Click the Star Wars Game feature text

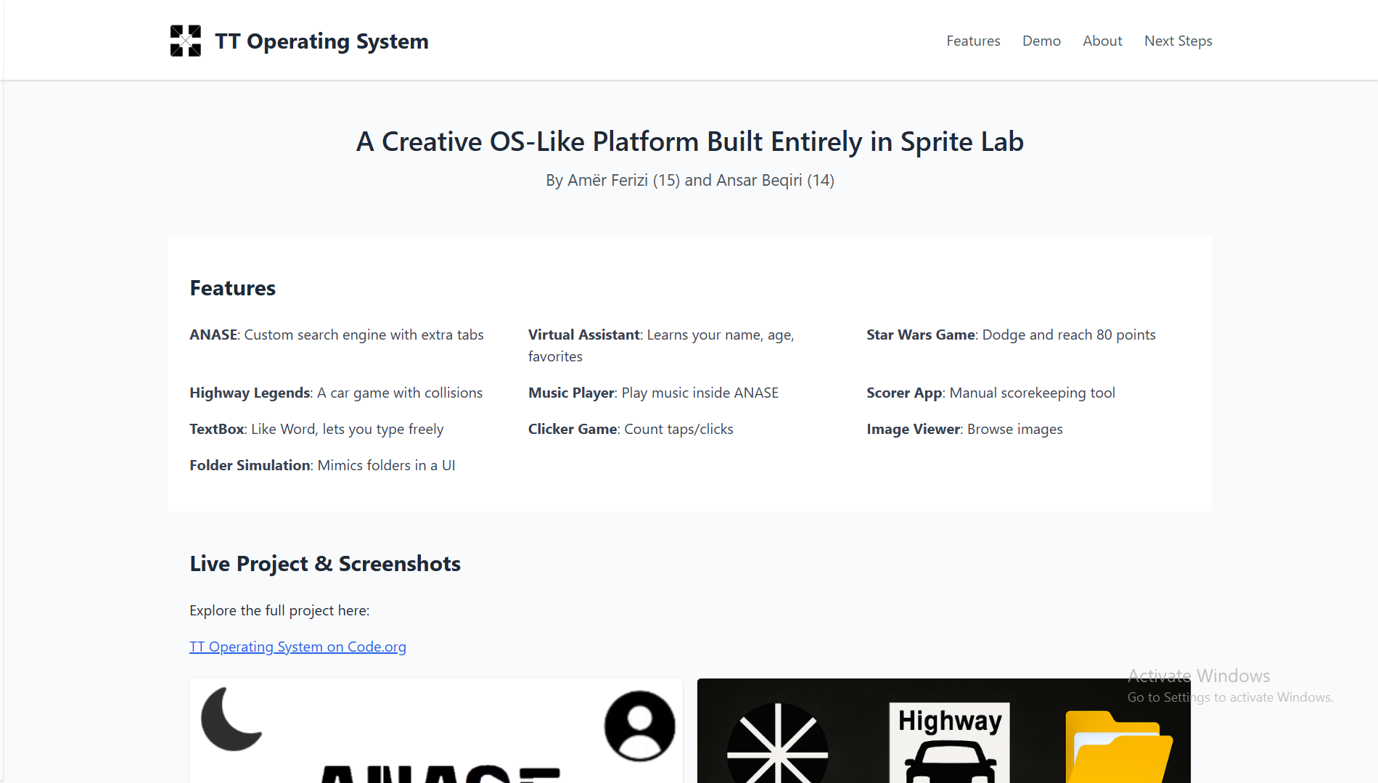(x=1011, y=335)
